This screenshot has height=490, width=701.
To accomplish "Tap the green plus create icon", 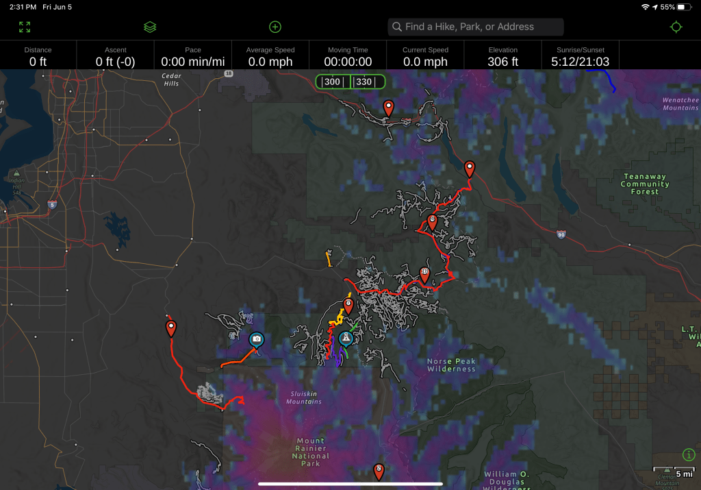I will [x=275, y=27].
